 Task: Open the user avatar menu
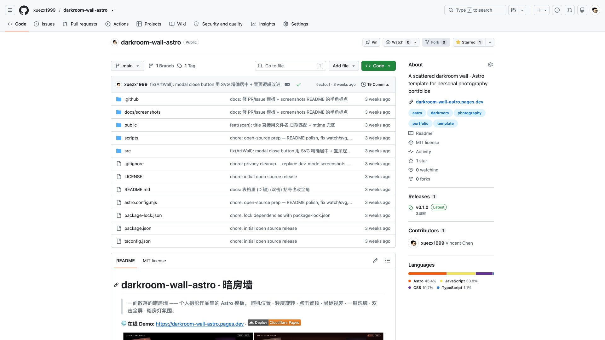pyautogui.click(x=595, y=10)
